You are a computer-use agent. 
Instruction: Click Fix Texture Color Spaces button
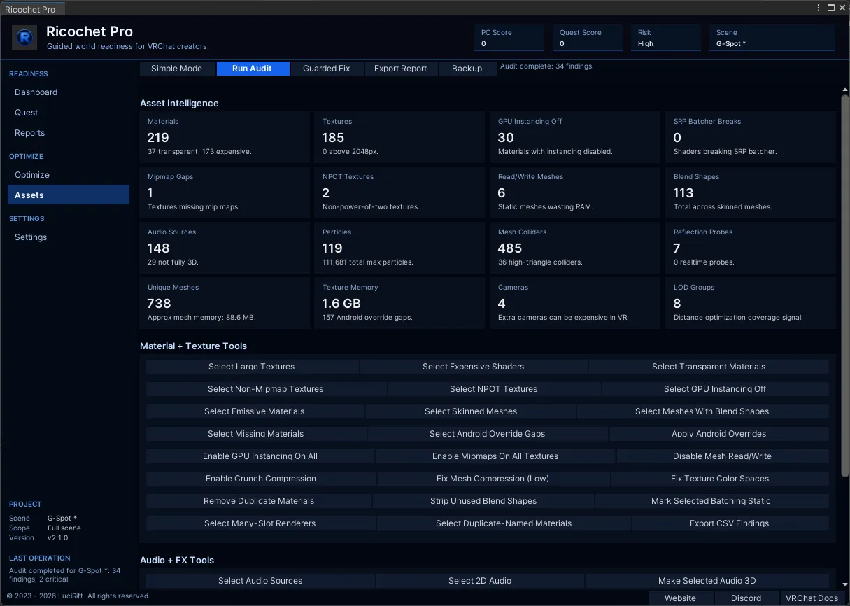(720, 479)
